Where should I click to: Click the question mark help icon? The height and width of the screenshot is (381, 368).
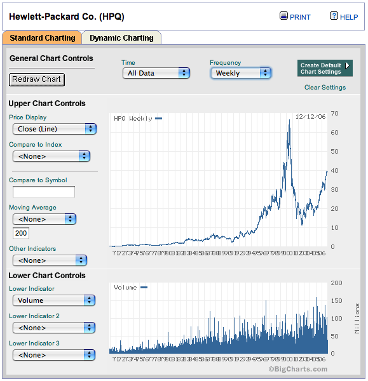[334, 16]
